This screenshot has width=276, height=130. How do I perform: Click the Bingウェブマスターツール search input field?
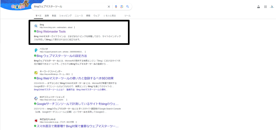coord(69,7)
